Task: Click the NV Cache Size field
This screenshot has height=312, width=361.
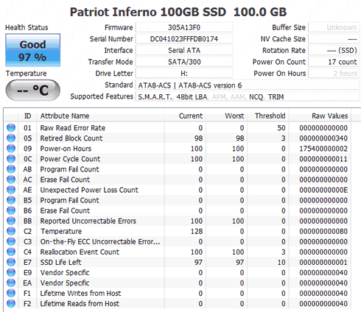Action: tap(334, 39)
